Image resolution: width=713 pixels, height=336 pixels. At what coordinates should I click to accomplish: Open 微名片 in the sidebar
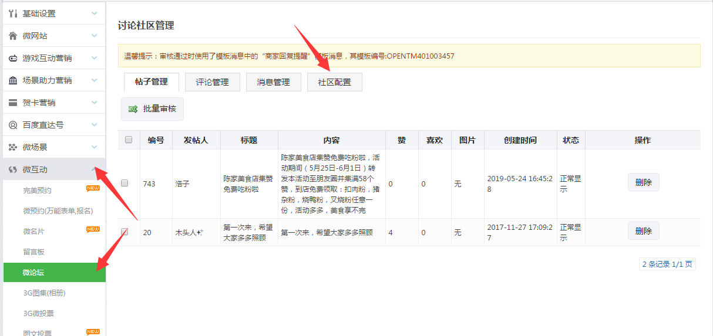click(33, 232)
